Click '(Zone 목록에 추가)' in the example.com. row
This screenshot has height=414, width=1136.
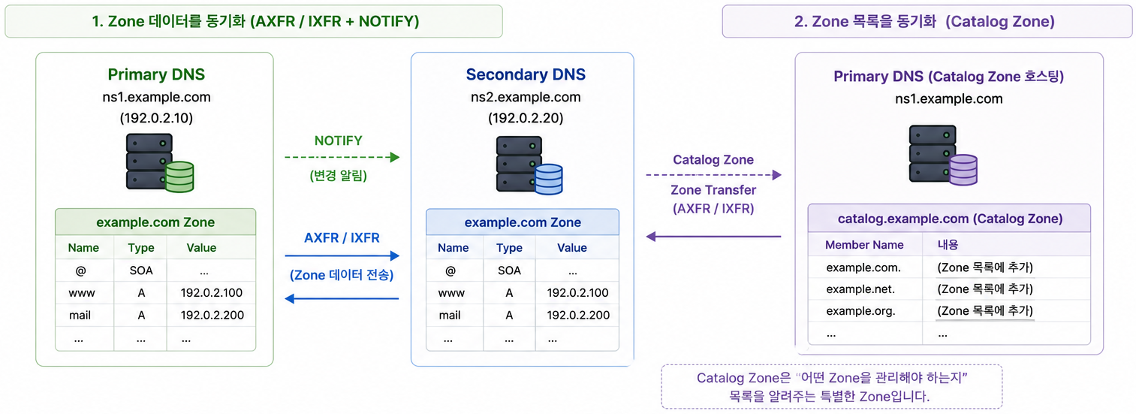(x=985, y=267)
